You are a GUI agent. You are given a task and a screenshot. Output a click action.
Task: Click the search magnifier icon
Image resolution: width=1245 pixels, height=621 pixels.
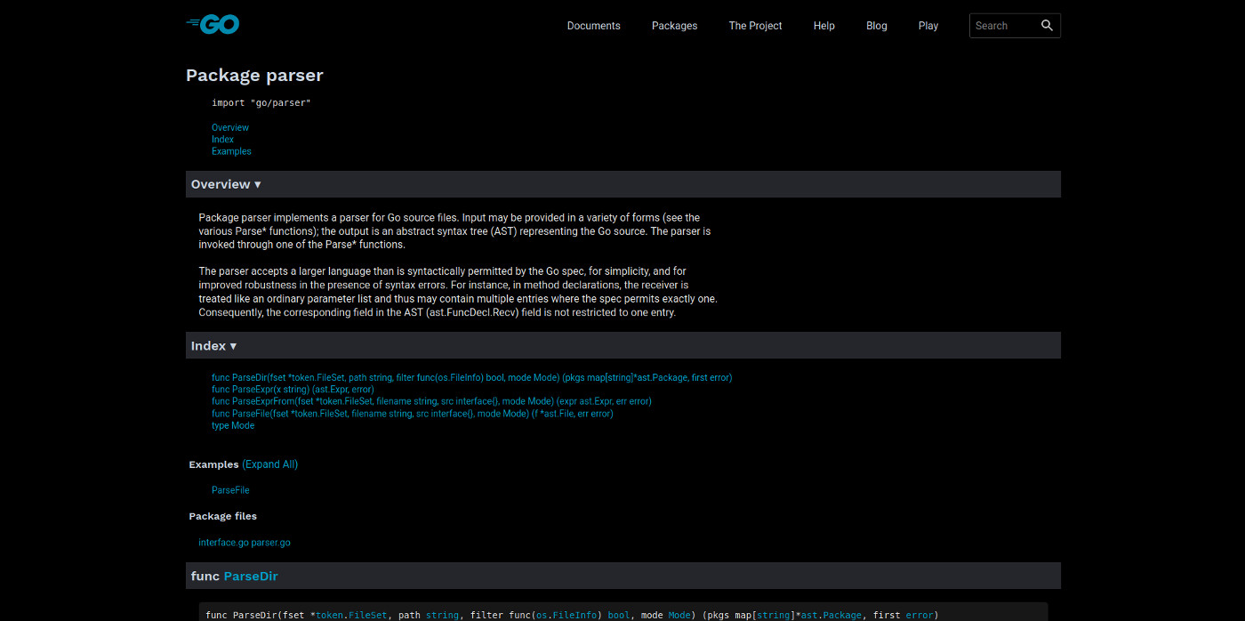(1047, 25)
